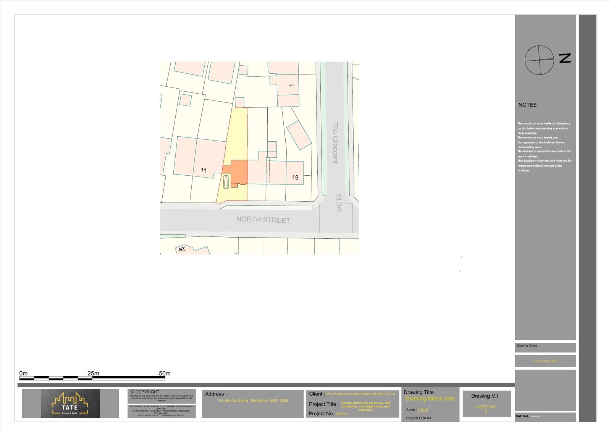The image size is (611, 432).
Task: Click the scale value 1:500
Action: (x=422, y=410)
